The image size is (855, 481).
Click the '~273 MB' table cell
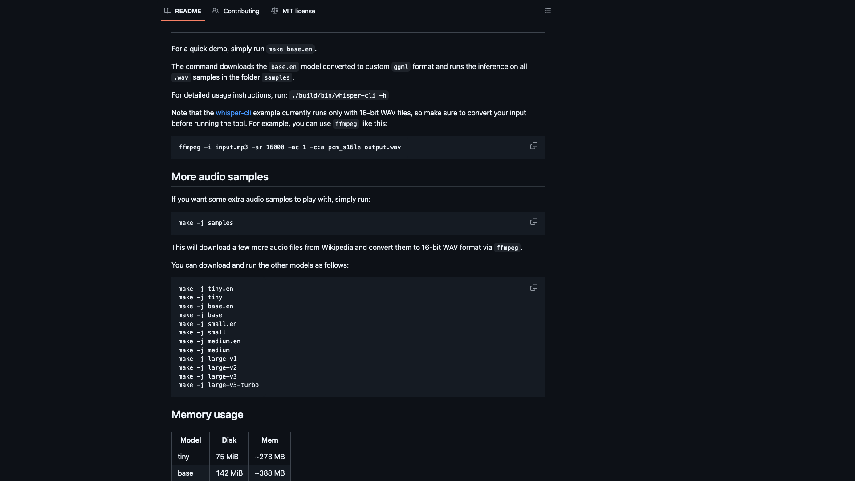click(x=270, y=457)
